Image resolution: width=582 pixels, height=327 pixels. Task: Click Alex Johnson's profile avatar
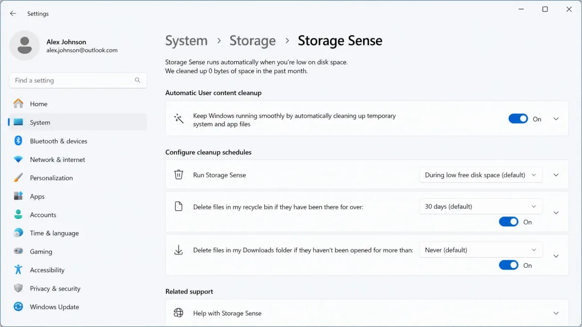tap(24, 46)
